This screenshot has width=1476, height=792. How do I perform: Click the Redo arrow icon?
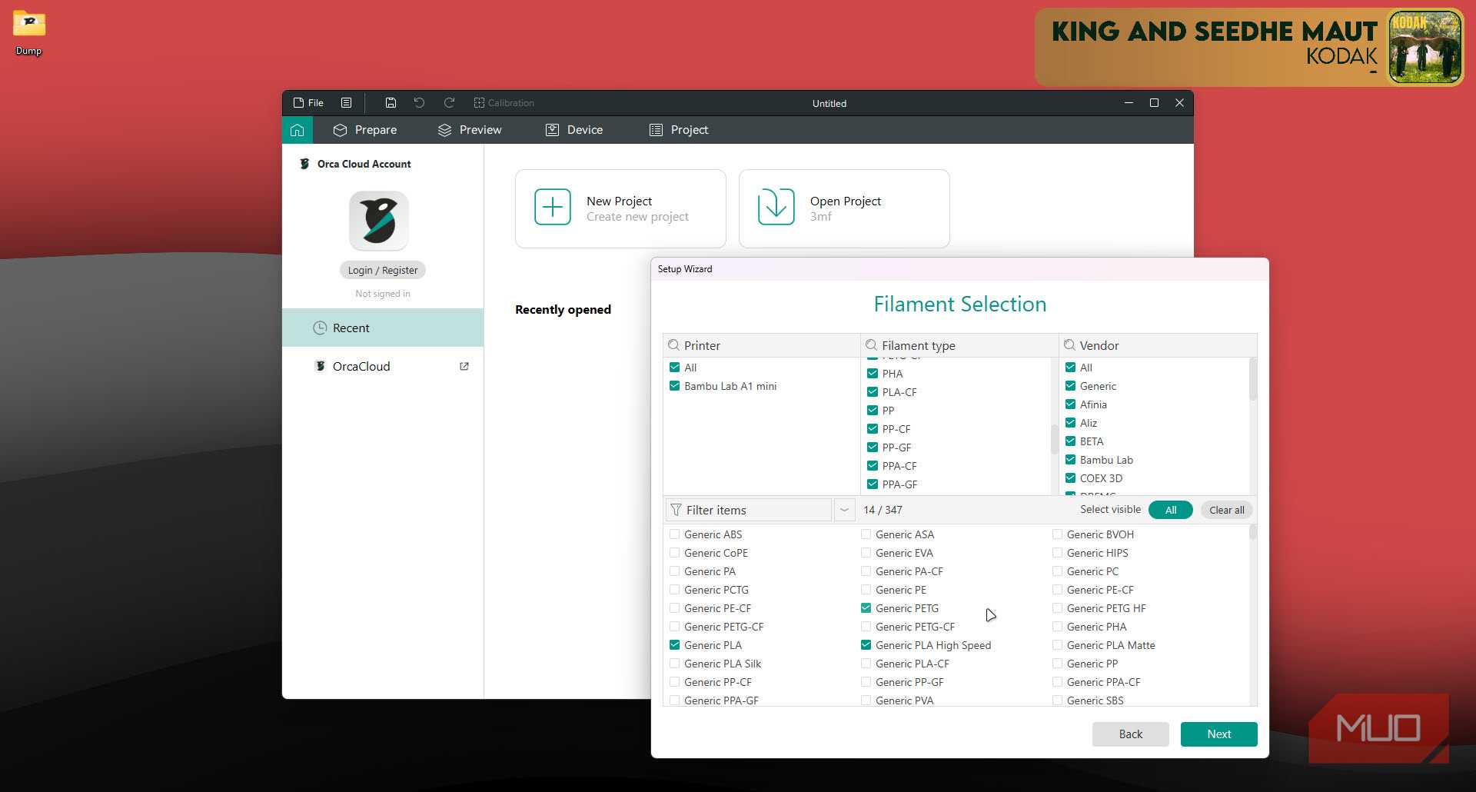(450, 103)
